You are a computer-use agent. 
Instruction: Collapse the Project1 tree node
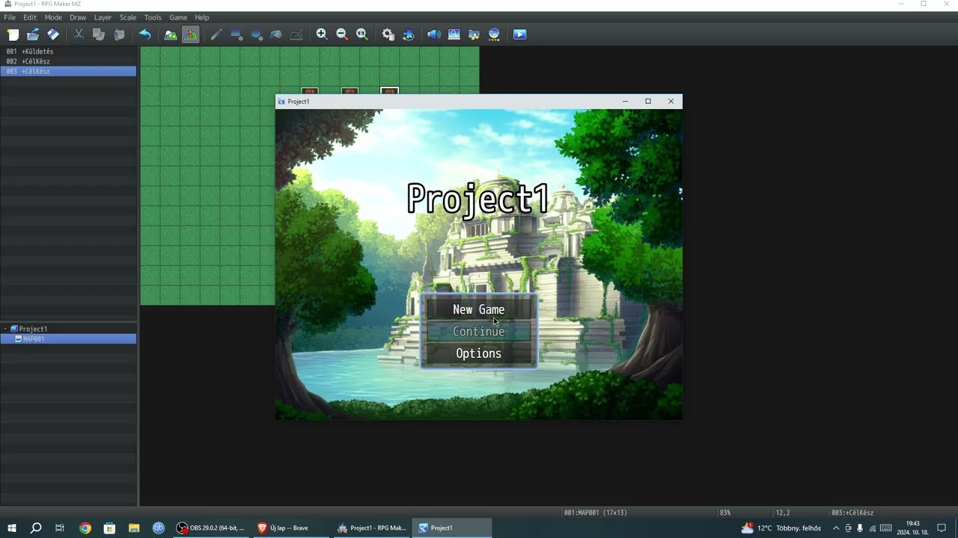point(5,329)
